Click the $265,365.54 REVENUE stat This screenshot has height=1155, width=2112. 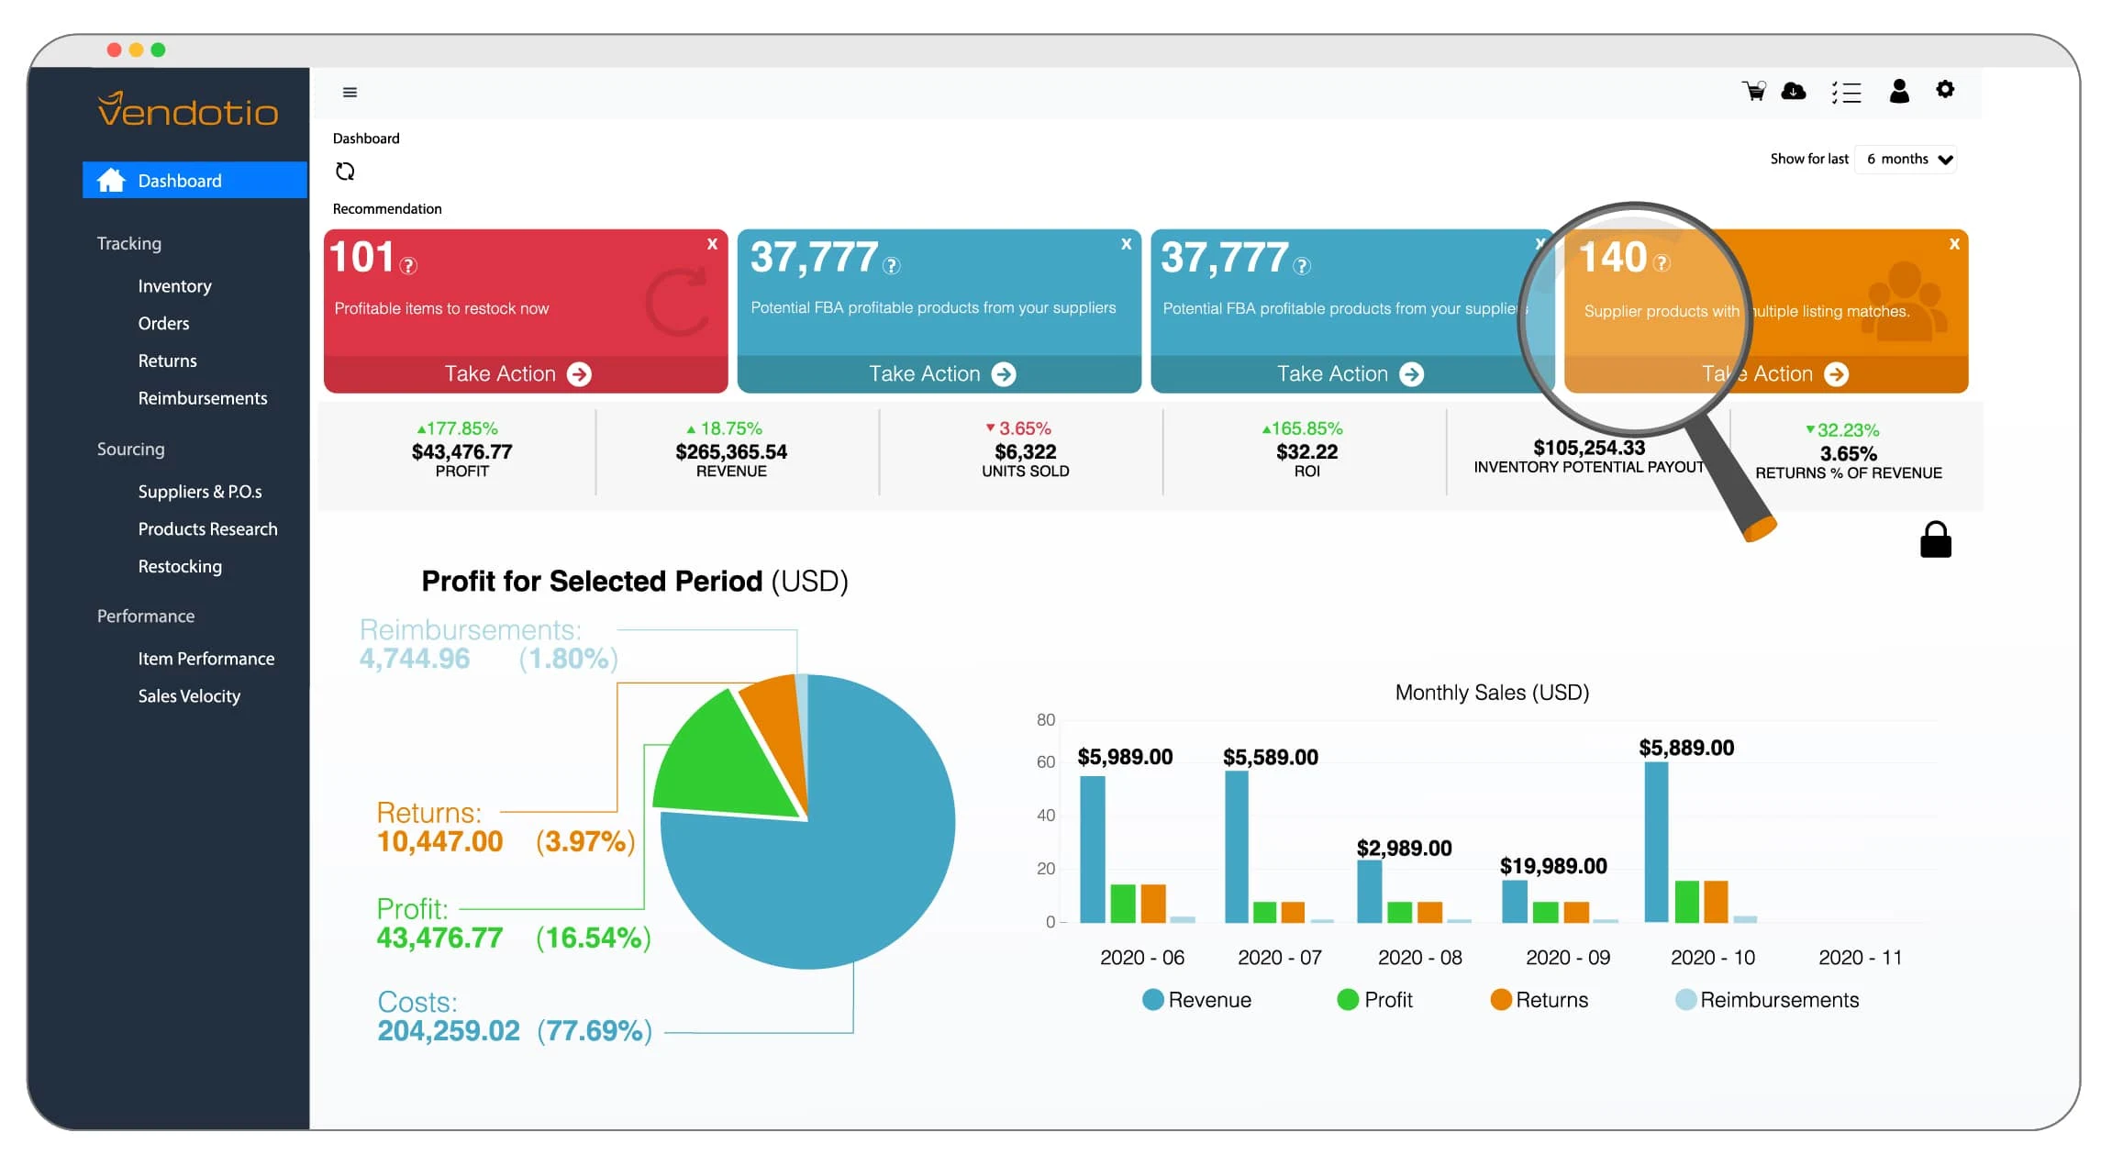click(x=731, y=450)
